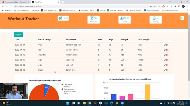The width and height of the screenshot is (190, 106).
Task: Delete the Barbell bicep curl row
Action: 167,45
